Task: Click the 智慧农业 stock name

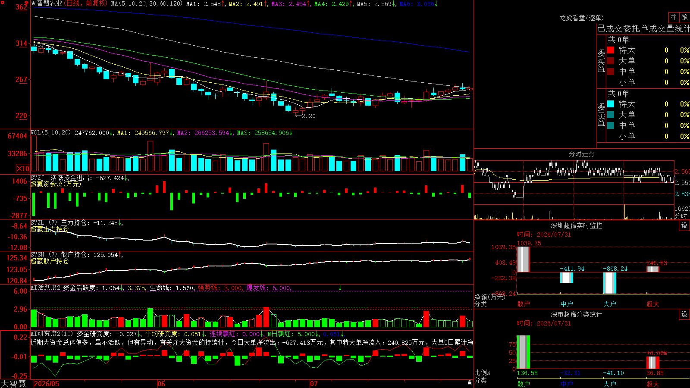Action: coord(50,3)
